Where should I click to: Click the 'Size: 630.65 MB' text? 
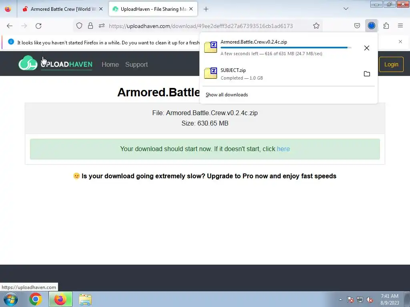[205, 123]
